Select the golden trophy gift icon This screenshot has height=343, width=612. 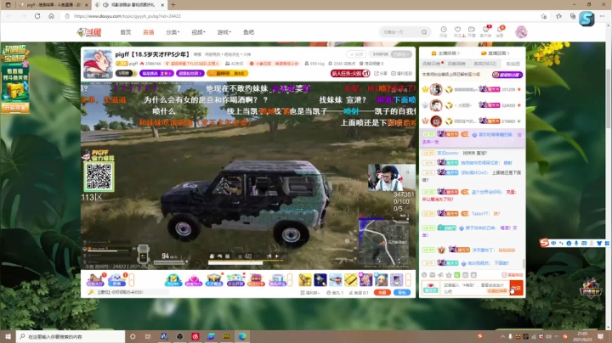point(305,280)
